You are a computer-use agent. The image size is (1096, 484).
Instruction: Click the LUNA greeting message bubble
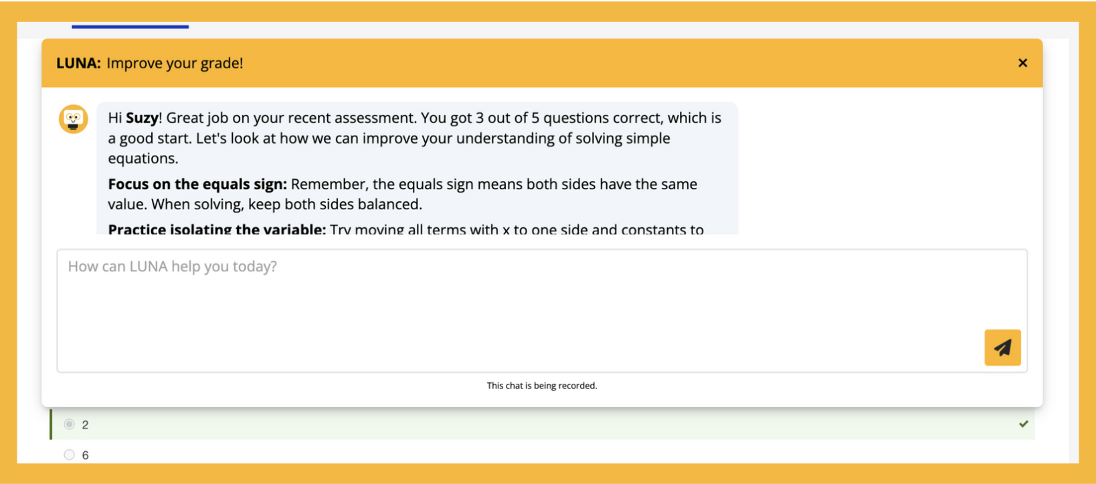coord(418,168)
